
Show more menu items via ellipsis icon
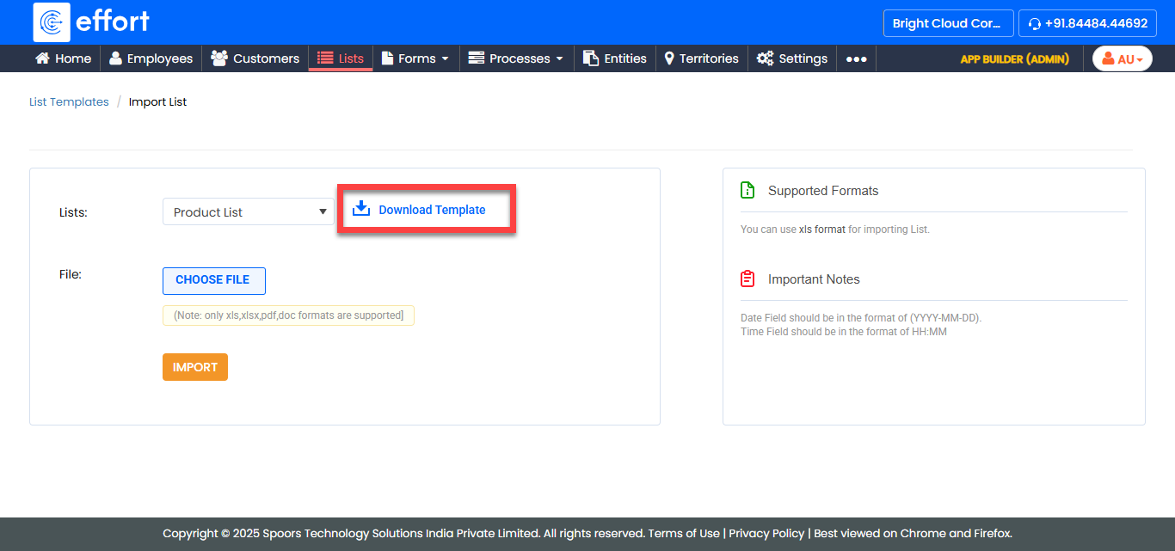pos(856,58)
